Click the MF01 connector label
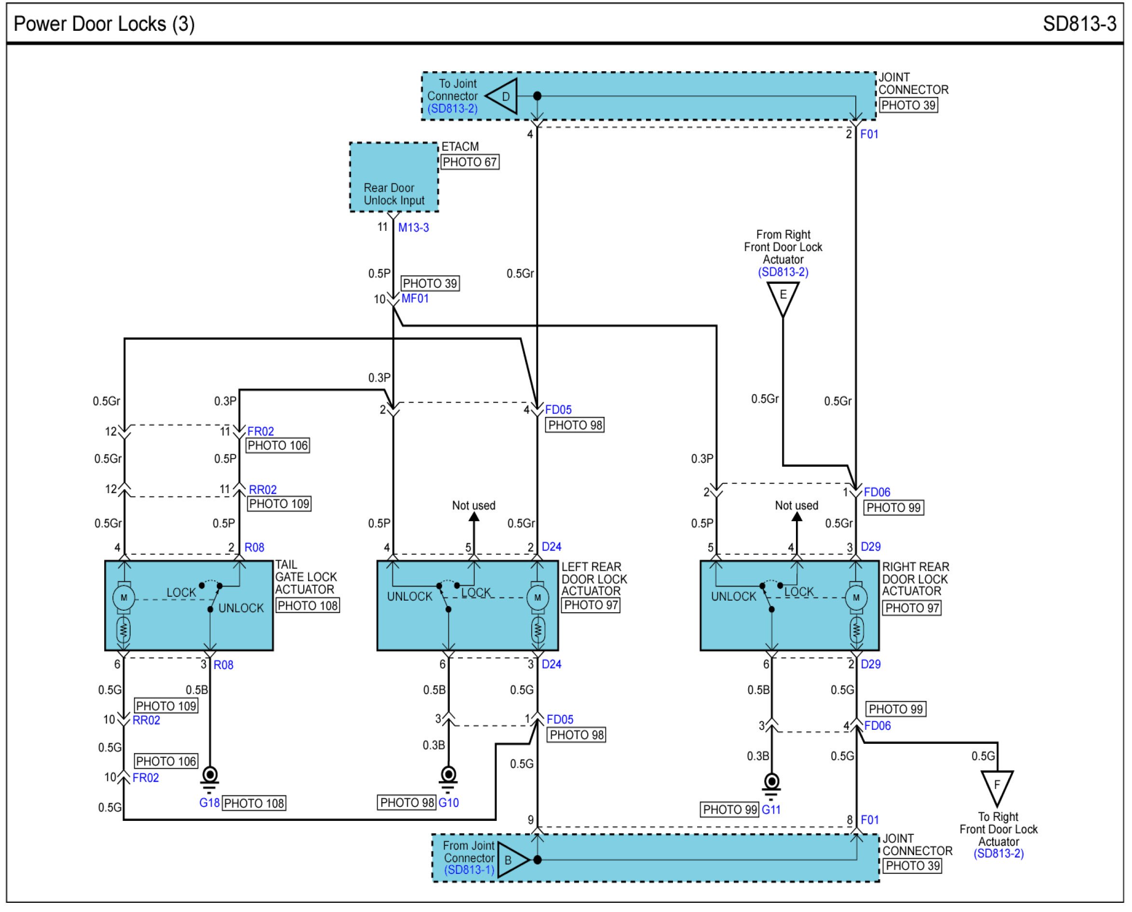1132x912 pixels. coord(415,298)
